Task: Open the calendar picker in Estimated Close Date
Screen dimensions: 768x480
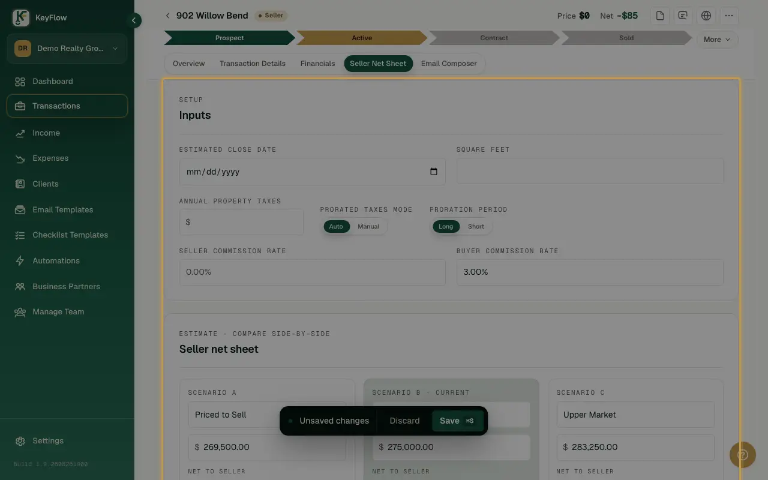Action: 434,172
